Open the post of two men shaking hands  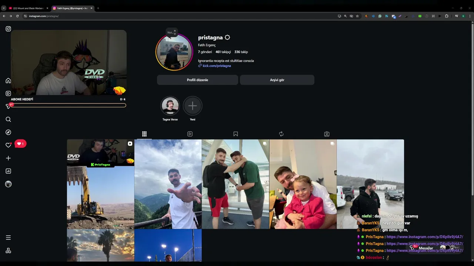click(x=236, y=184)
